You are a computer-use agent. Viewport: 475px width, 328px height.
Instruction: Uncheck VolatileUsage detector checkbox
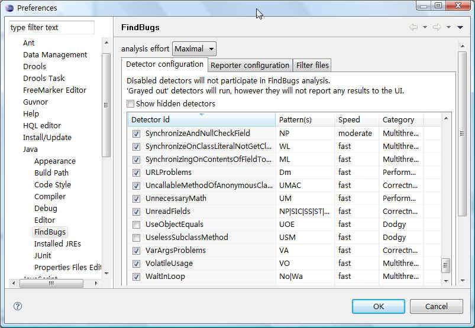pyautogui.click(x=136, y=264)
